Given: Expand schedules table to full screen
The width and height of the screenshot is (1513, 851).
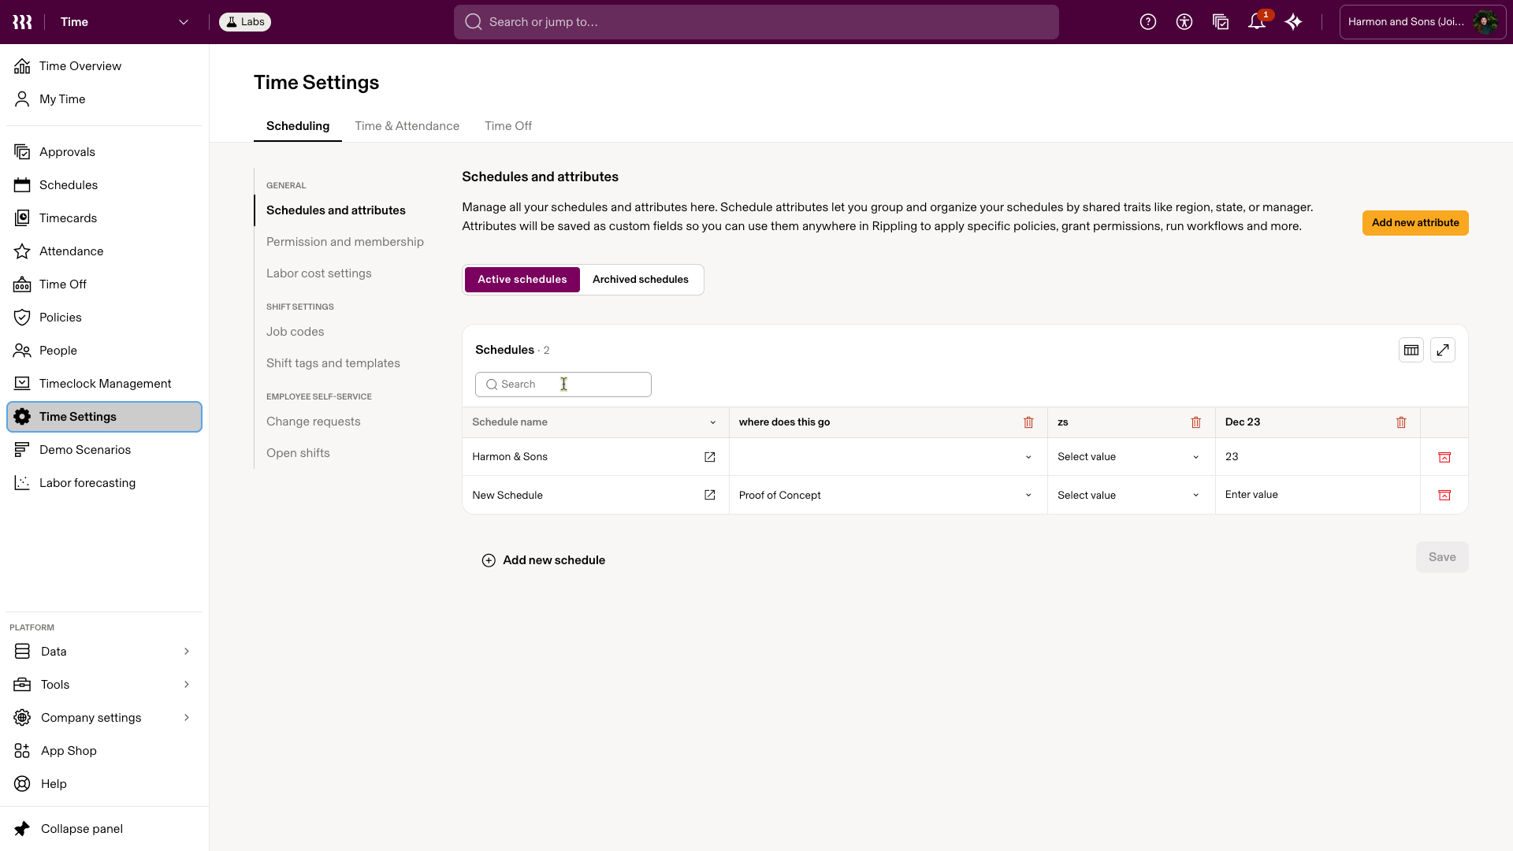Looking at the screenshot, I should [1443, 350].
